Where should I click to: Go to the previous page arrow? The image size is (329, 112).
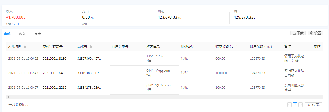290,105
